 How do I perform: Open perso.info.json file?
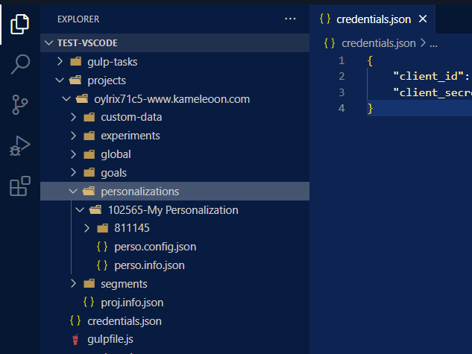[149, 265]
